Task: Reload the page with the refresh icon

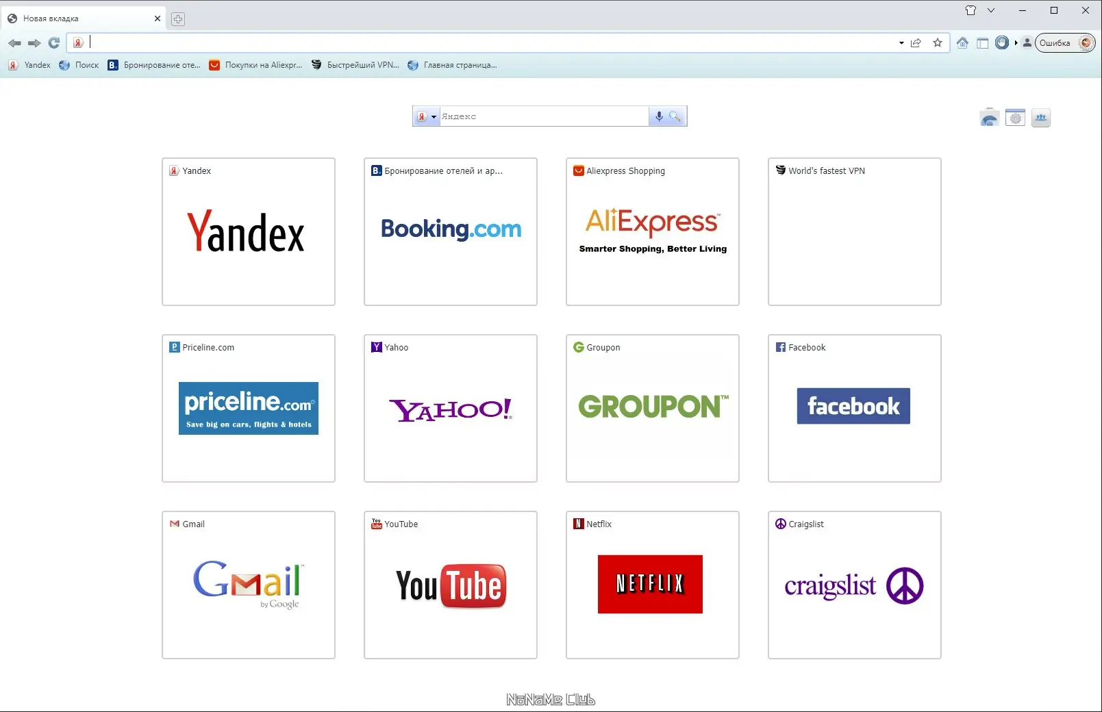Action: [x=54, y=43]
